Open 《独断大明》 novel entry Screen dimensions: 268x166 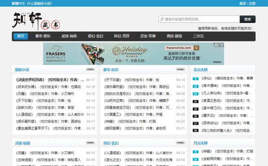pyautogui.click(x=45, y=107)
